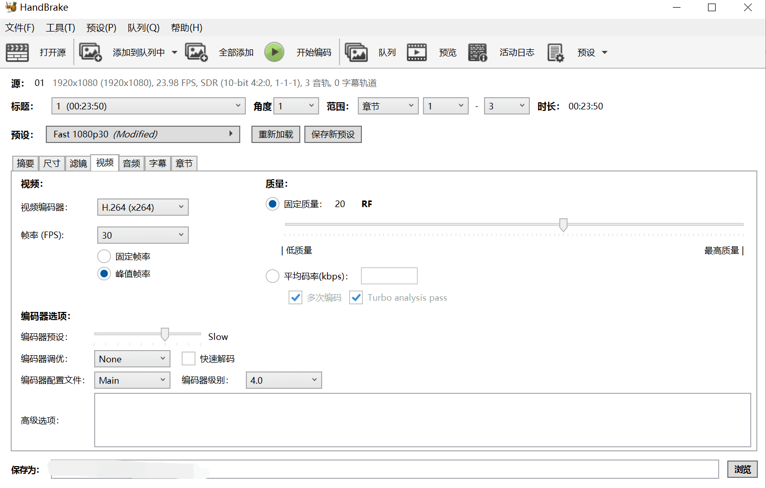This screenshot has height=488, width=766.
Task: Open the Fast 1080p30 preset selector
Action: pyautogui.click(x=143, y=134)
